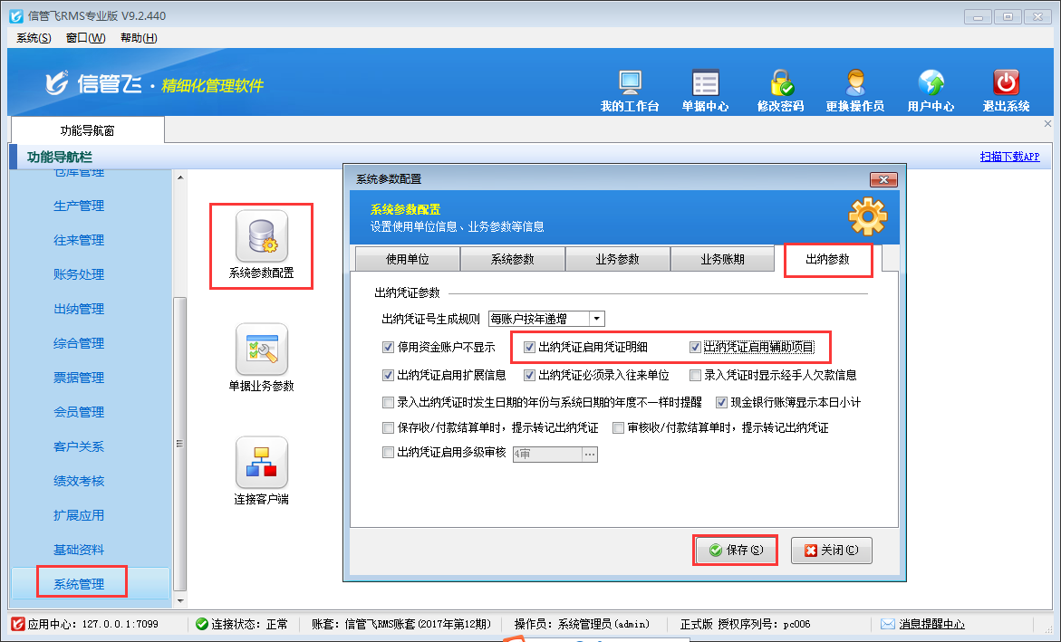Enable 出纳凭证启用多级审核 checkbox
The image size is (1061, 642).
[x=389, y=453]
